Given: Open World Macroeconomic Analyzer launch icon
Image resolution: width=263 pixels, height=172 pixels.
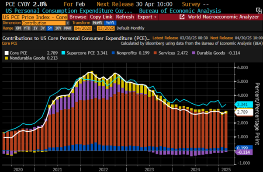Looking at the screenshot, I should pos(182,17).
